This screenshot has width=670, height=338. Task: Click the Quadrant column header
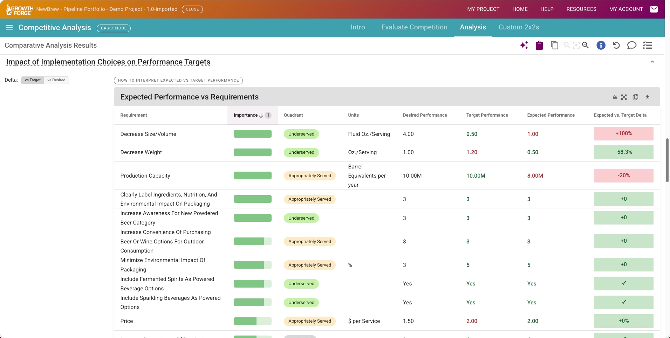pos(293,115)
